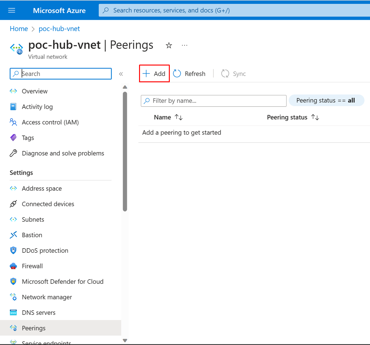Click the global search resources field

tap(234, 10)
